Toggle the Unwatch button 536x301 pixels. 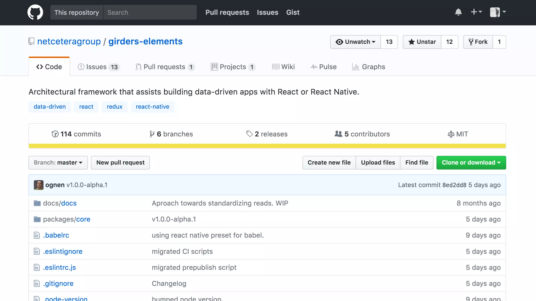[x=355, y=42]
